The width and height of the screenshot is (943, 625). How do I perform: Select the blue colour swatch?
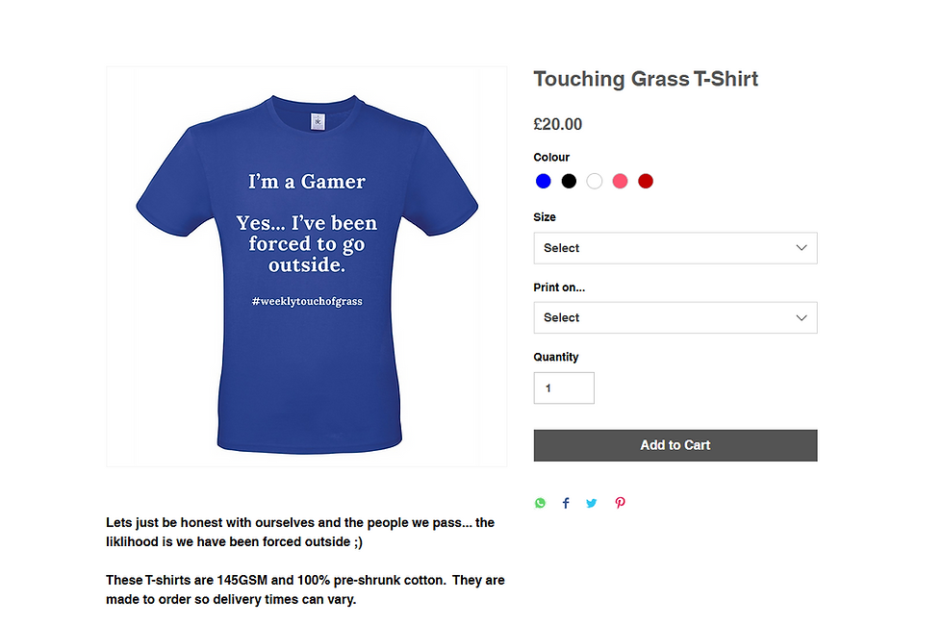tap(543, 181)
